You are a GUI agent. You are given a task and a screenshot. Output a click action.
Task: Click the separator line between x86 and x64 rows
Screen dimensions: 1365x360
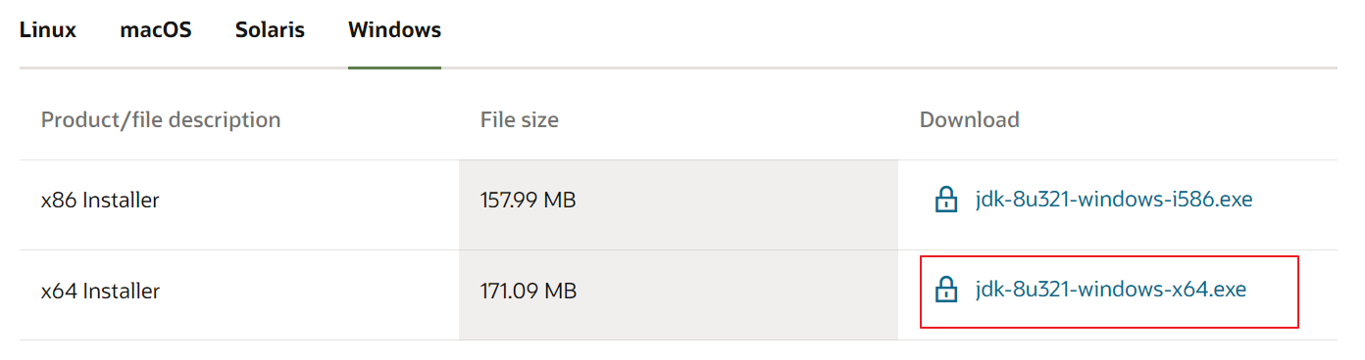tap(679, 250)
